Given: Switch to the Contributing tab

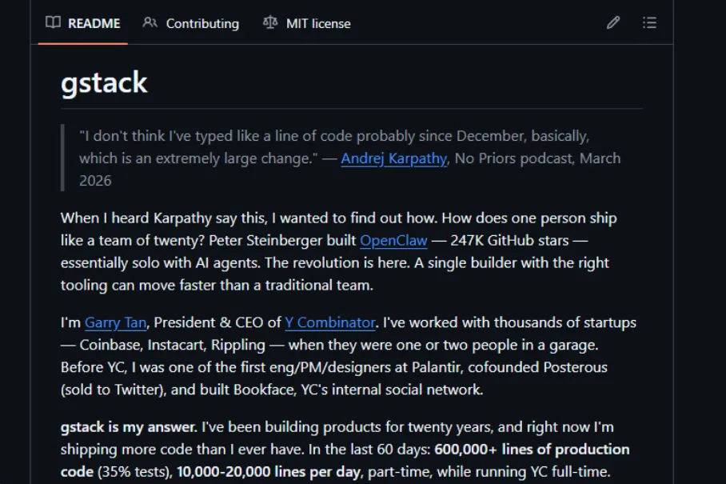Looking at the screenshot, I should [201, 24].
